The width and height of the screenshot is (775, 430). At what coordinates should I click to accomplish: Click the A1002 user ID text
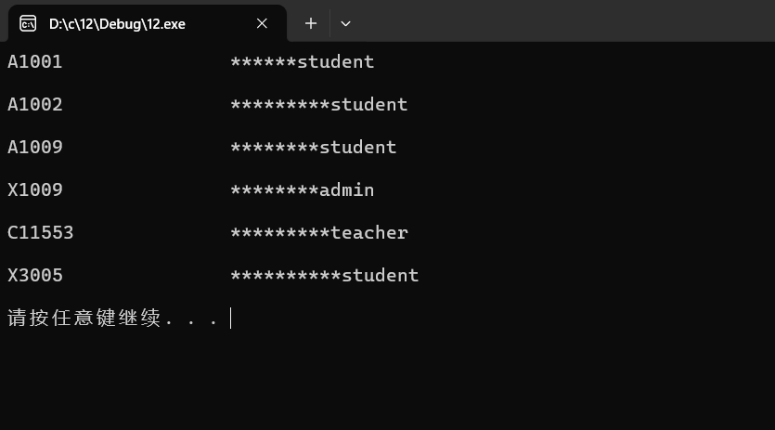point(34,104)
